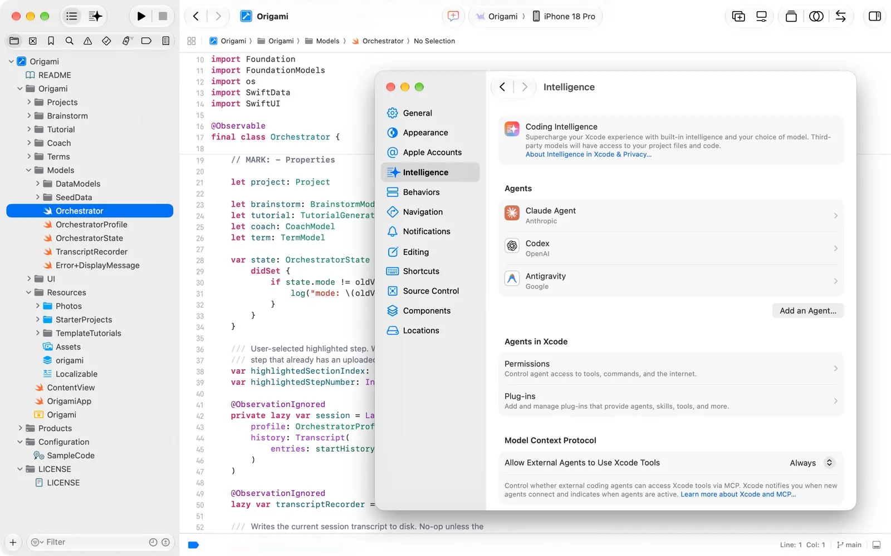Image resolution: width=891 pixels, height=556 pixels.
Task: Go back in the settings window
Action: coord(502,87)
